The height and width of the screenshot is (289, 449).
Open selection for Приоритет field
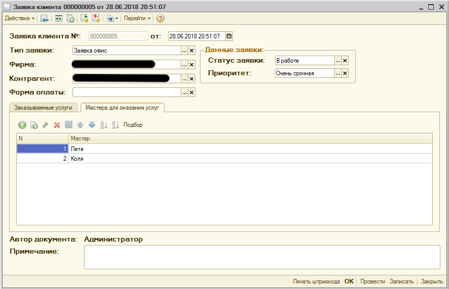[338, 73]
